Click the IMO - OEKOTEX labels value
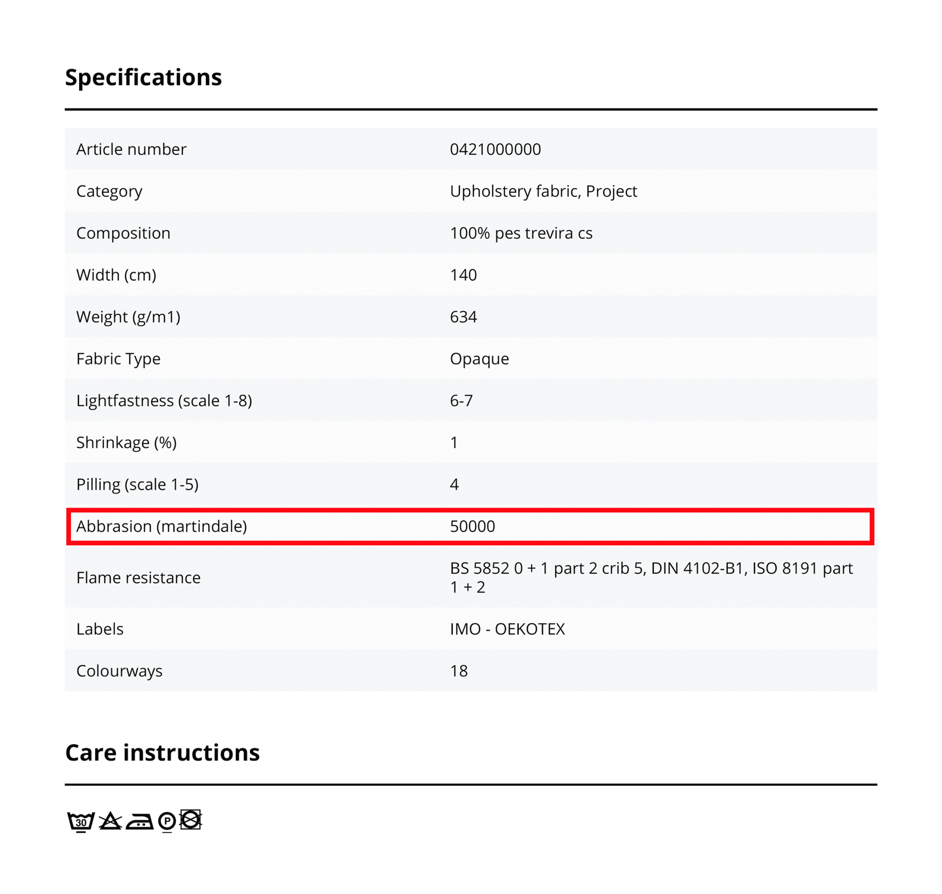This screenshot has height=894, width=942. [x=507, y=629]
